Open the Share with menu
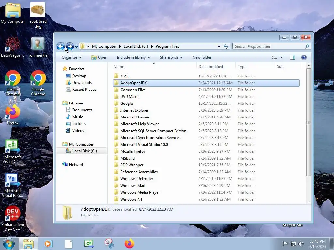This screenshot has height=250, width=334. [171, 57]
